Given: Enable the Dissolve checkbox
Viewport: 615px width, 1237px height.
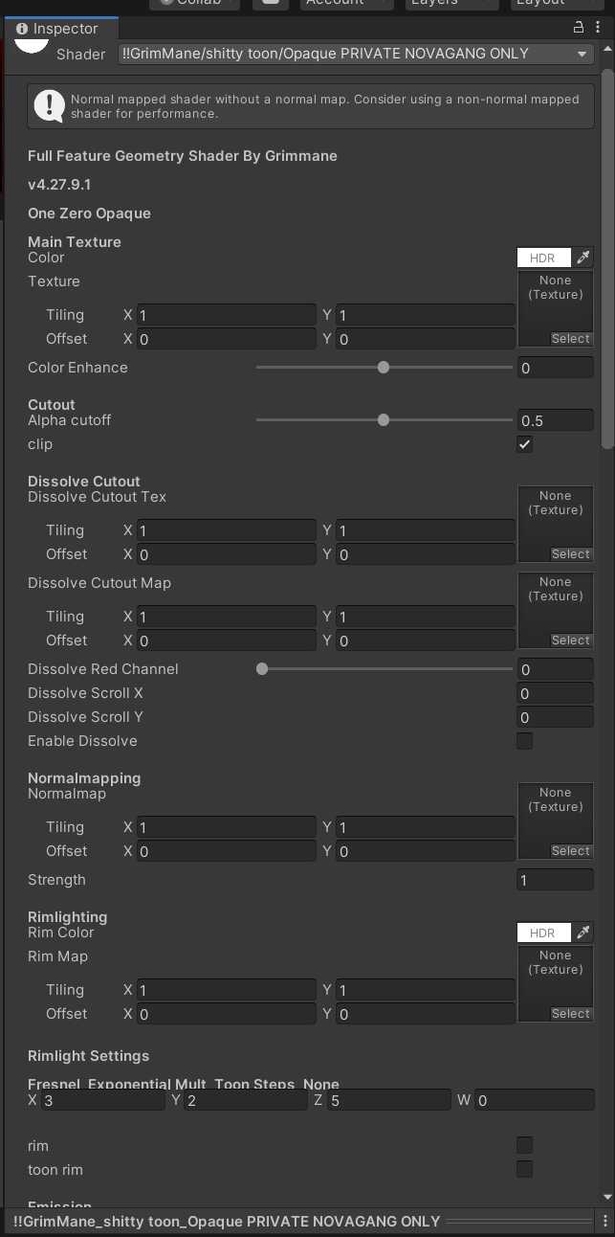Looking at the screenshot, I should pyautogui.click(x=524, y=741).
